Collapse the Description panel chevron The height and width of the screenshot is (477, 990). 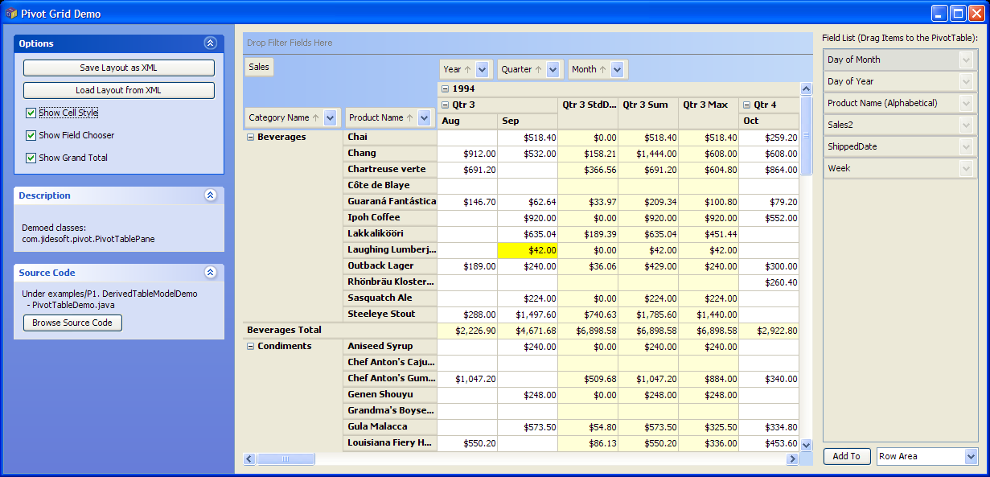click(210, 195)
